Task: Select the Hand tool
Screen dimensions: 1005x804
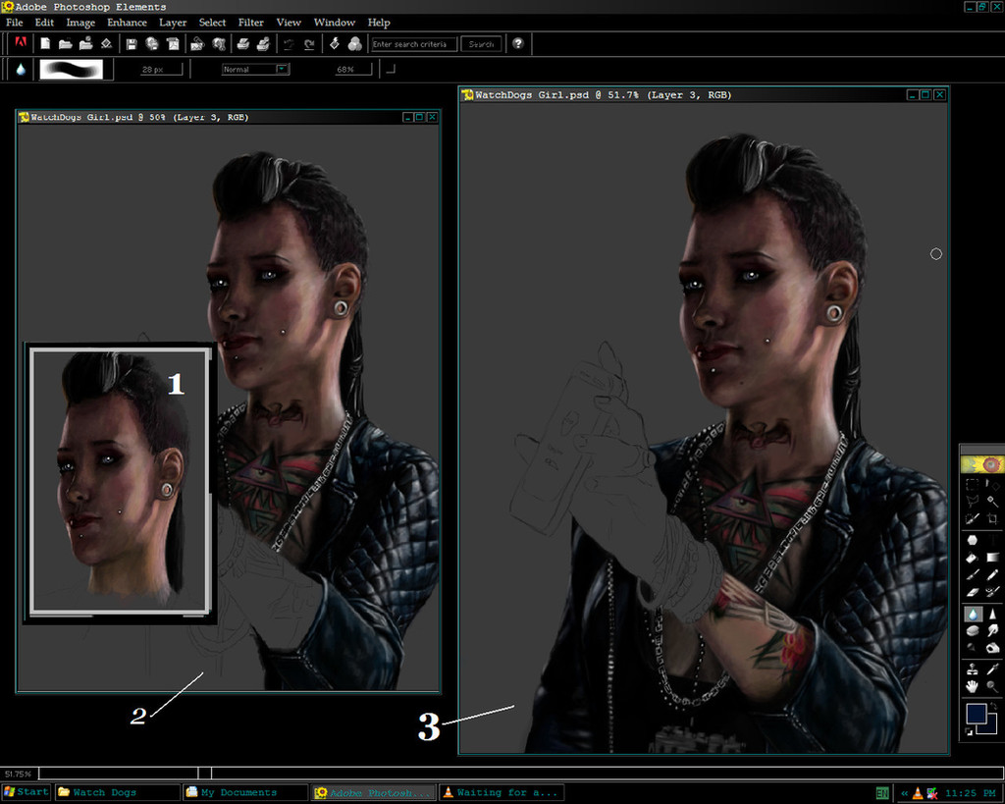Action: 973,686
